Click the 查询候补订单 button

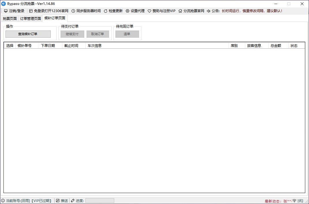(28, 34)
